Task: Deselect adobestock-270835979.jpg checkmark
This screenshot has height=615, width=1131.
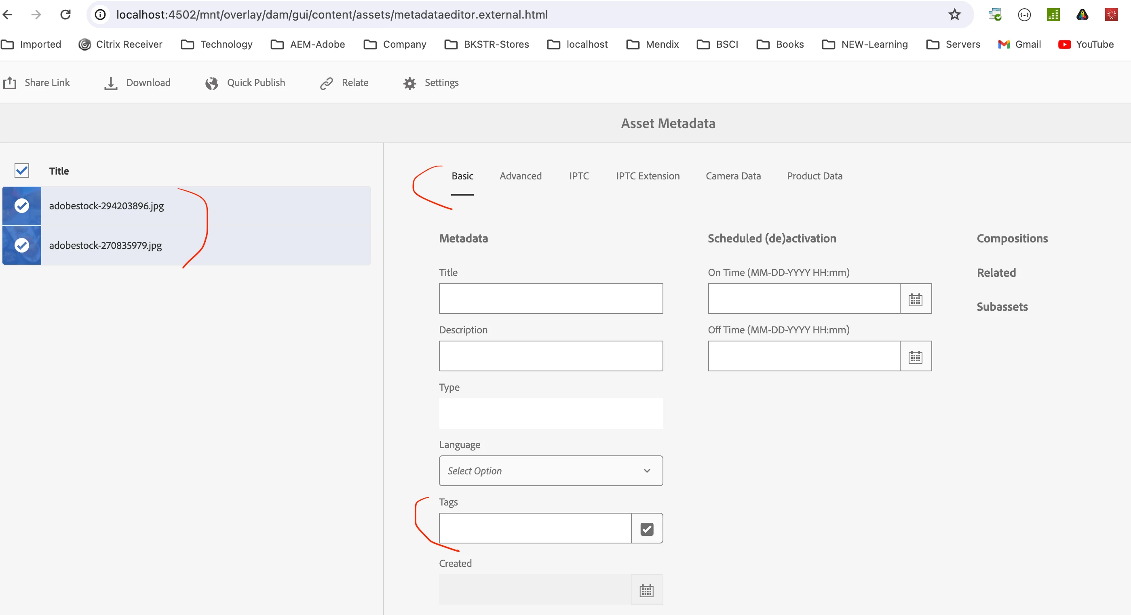Action: tap(21, 245)
